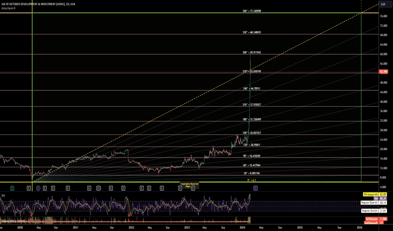Select the 360° = 77.340998 Gann label
The width and height of the screenshot is (393, 231).
tap(252, 11)
